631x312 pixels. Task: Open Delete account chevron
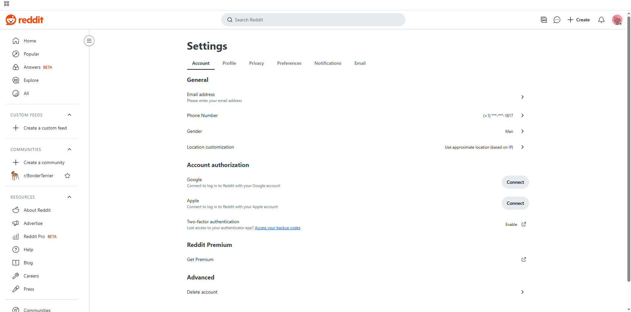pyautogui.click(x=522, y=292)
